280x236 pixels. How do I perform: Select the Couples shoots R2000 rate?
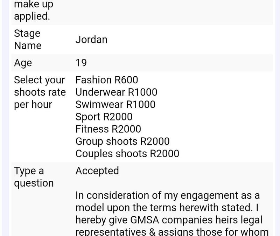127,154
